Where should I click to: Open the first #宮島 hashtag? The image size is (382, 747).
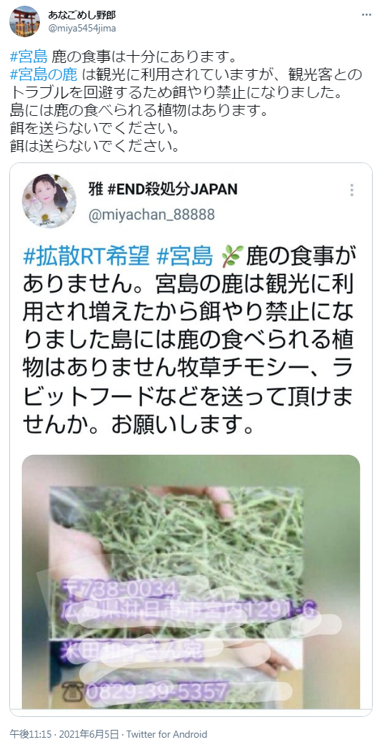[28, 58]
